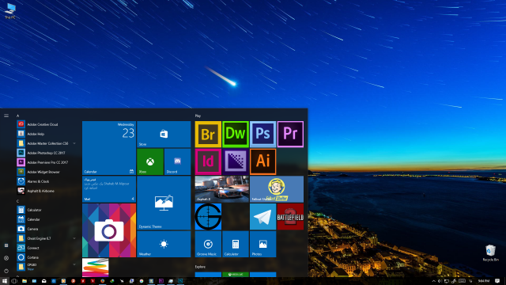Open the Adobe Bridge tile
The image size is (506, 285).
208,134
